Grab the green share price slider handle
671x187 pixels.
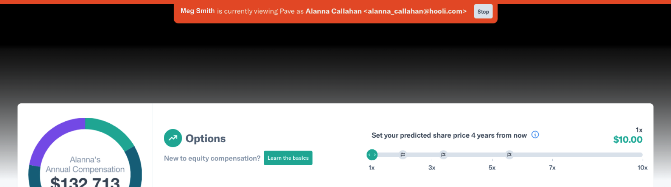point(372,155)
